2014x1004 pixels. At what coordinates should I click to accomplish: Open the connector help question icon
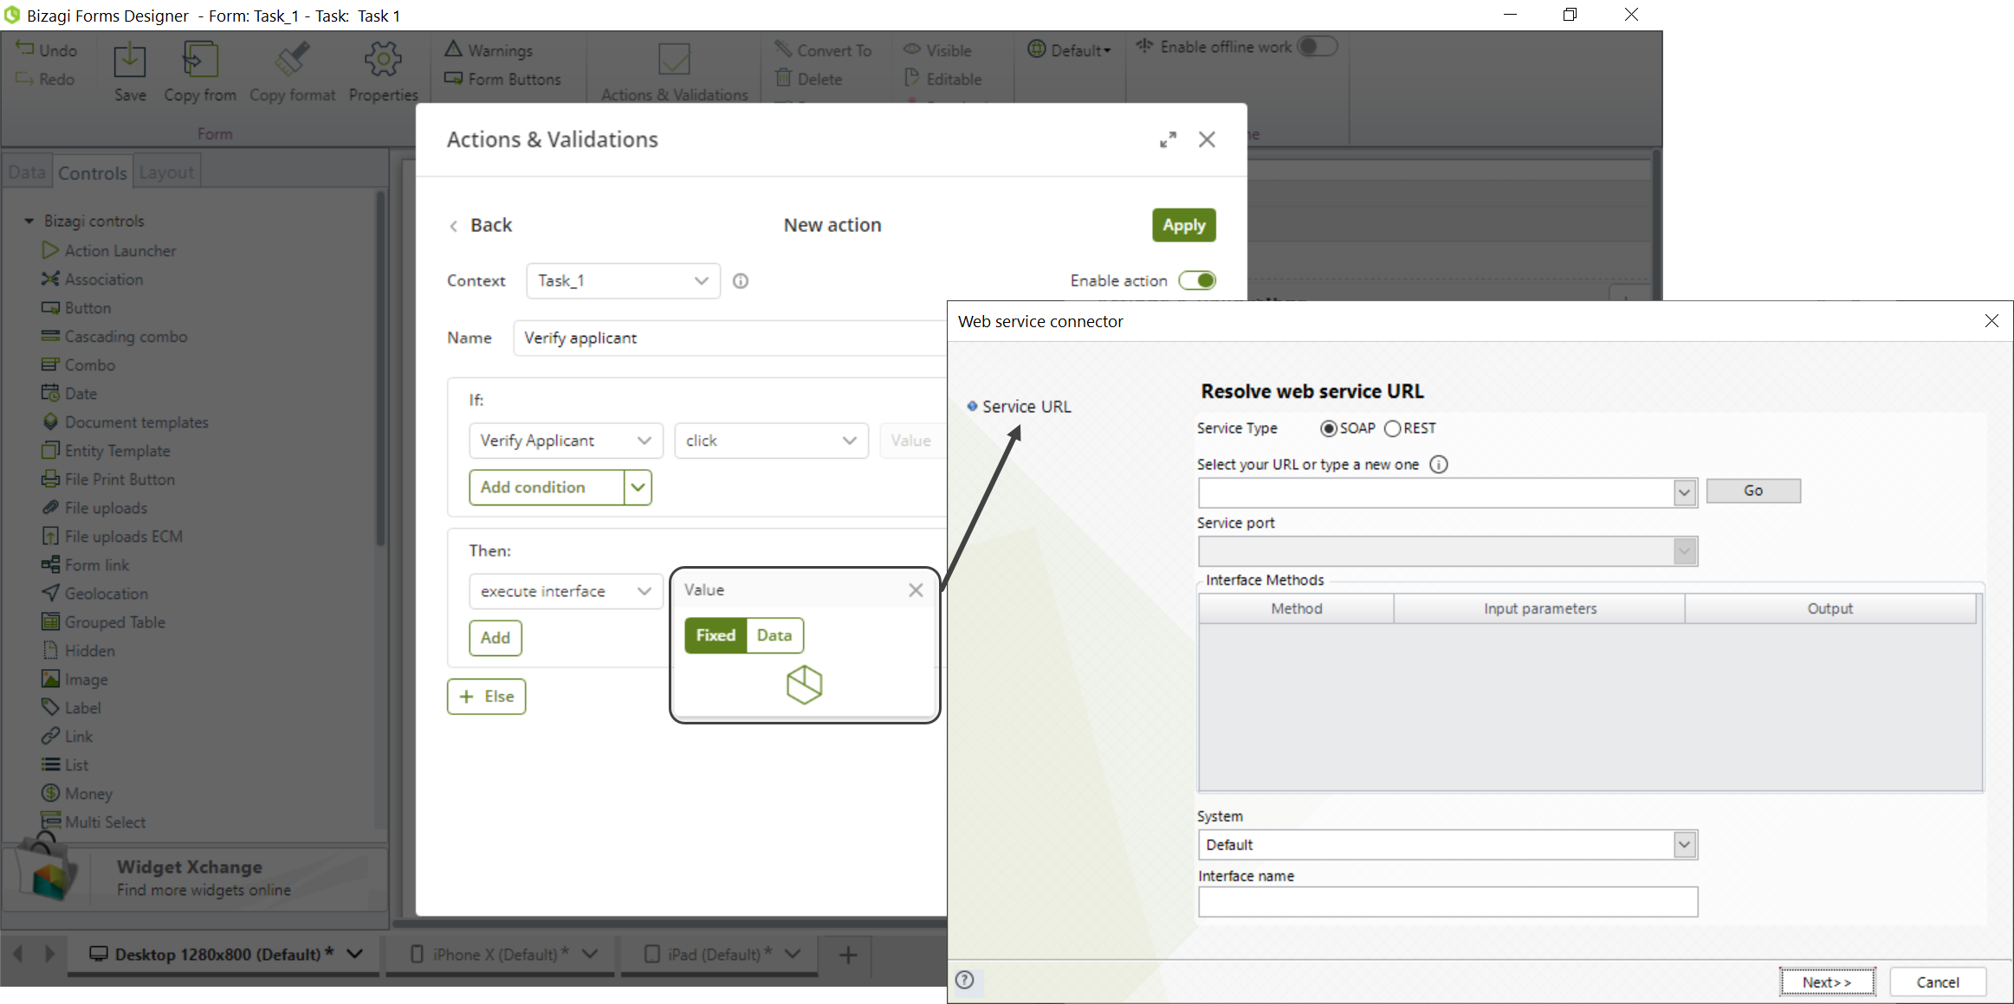[x=964, y=980]
